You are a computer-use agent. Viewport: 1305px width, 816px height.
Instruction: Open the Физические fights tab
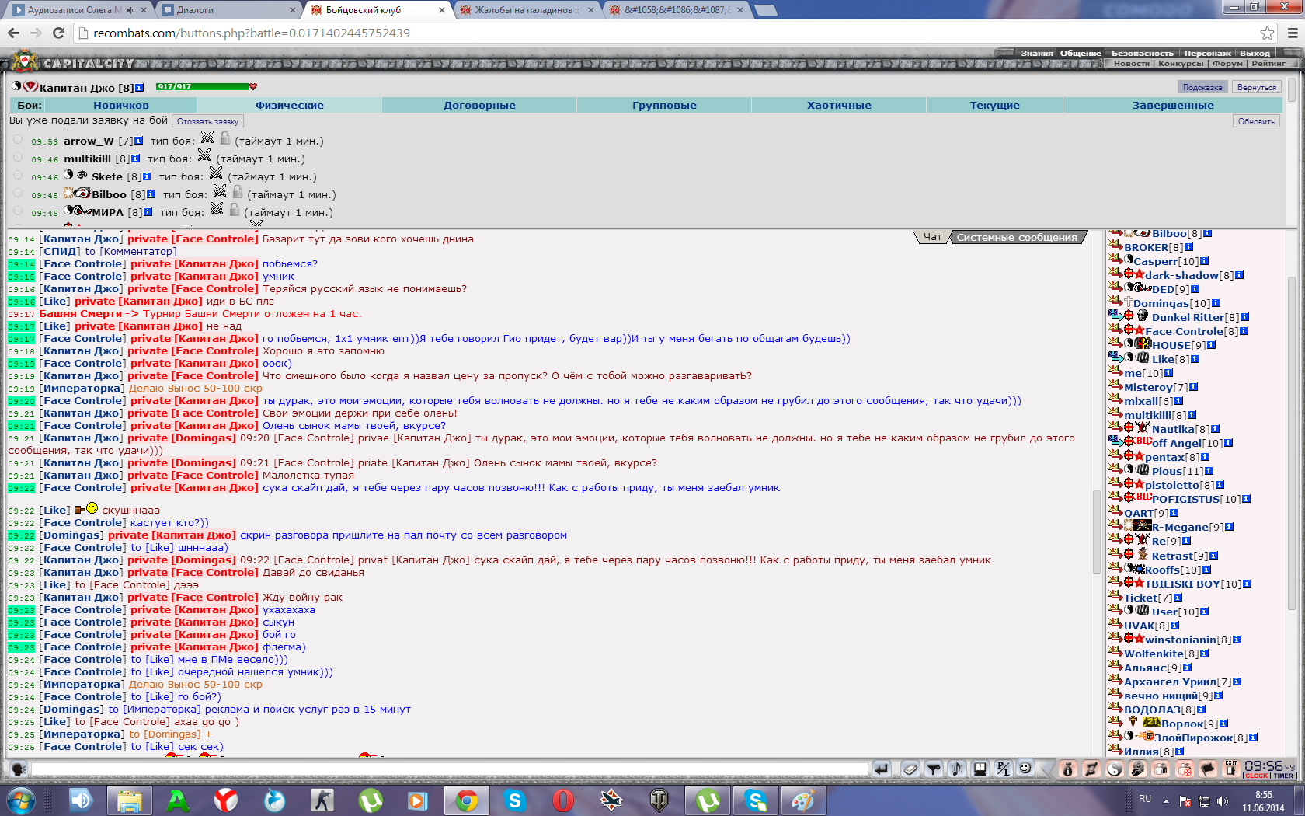[x=290, y=105]
